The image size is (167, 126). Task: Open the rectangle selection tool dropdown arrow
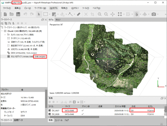pos(50,14)
